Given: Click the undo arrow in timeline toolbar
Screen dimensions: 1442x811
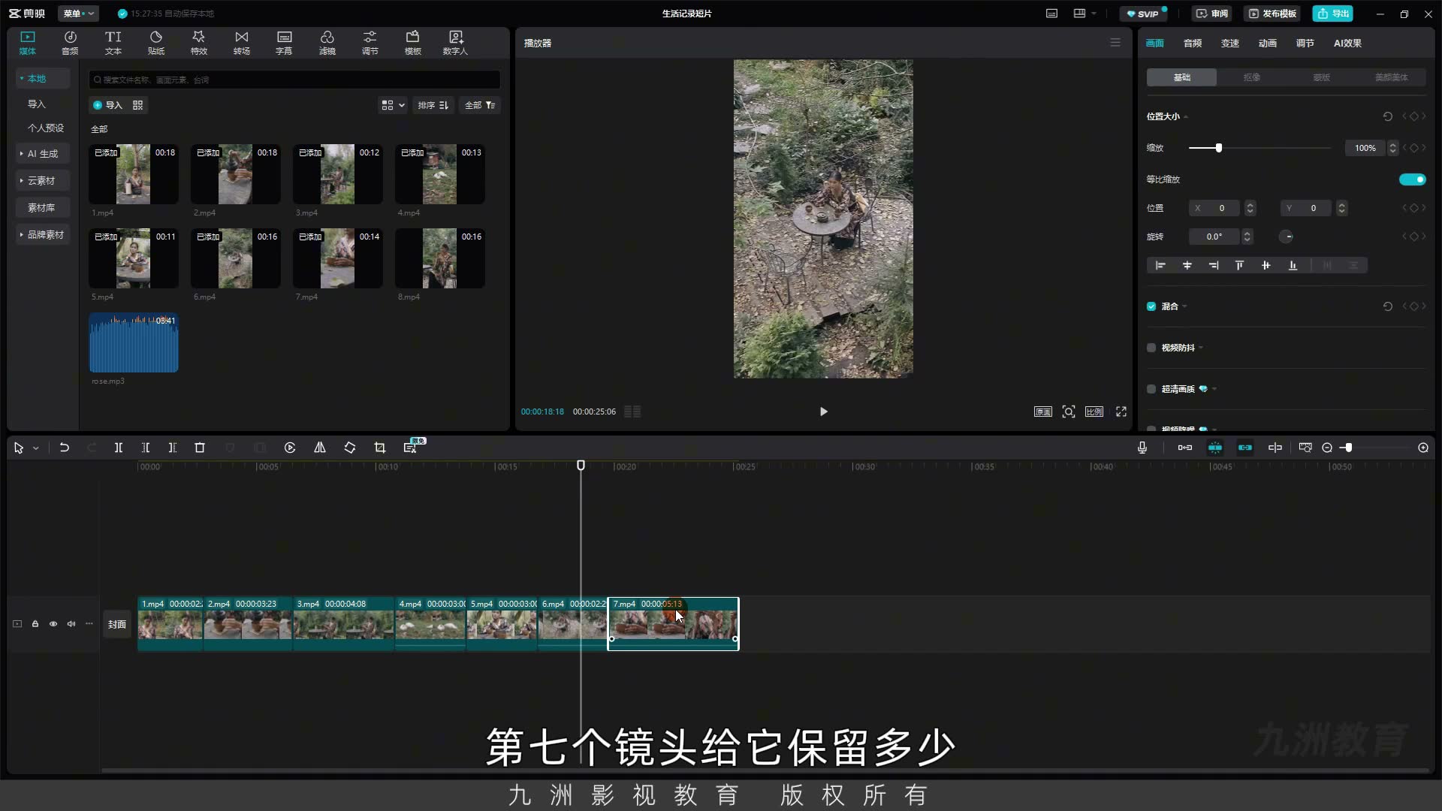Looking at the screenshot, I should (65, 448).
